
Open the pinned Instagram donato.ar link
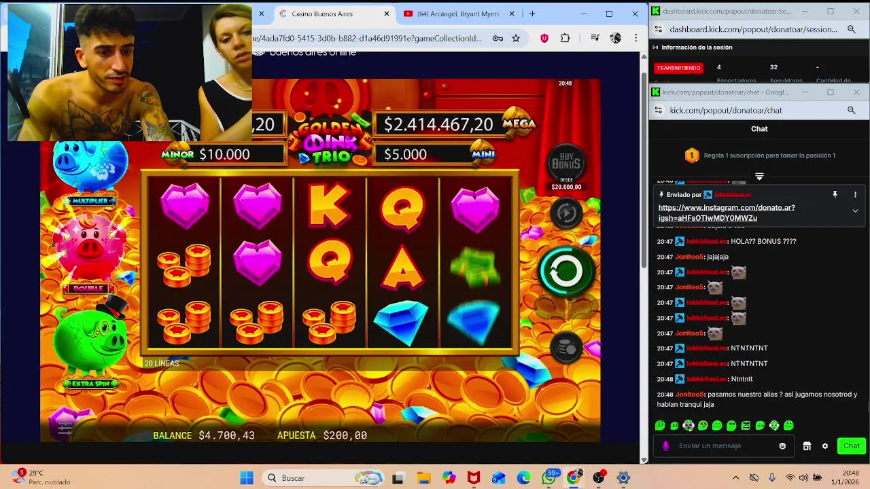click(x=727, y=213)
